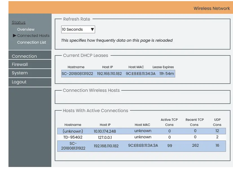Image resolution: width=233 pixels, height=174 pixels.
Task: Click the Lease Expires column header
Action: tap(163, 67)
